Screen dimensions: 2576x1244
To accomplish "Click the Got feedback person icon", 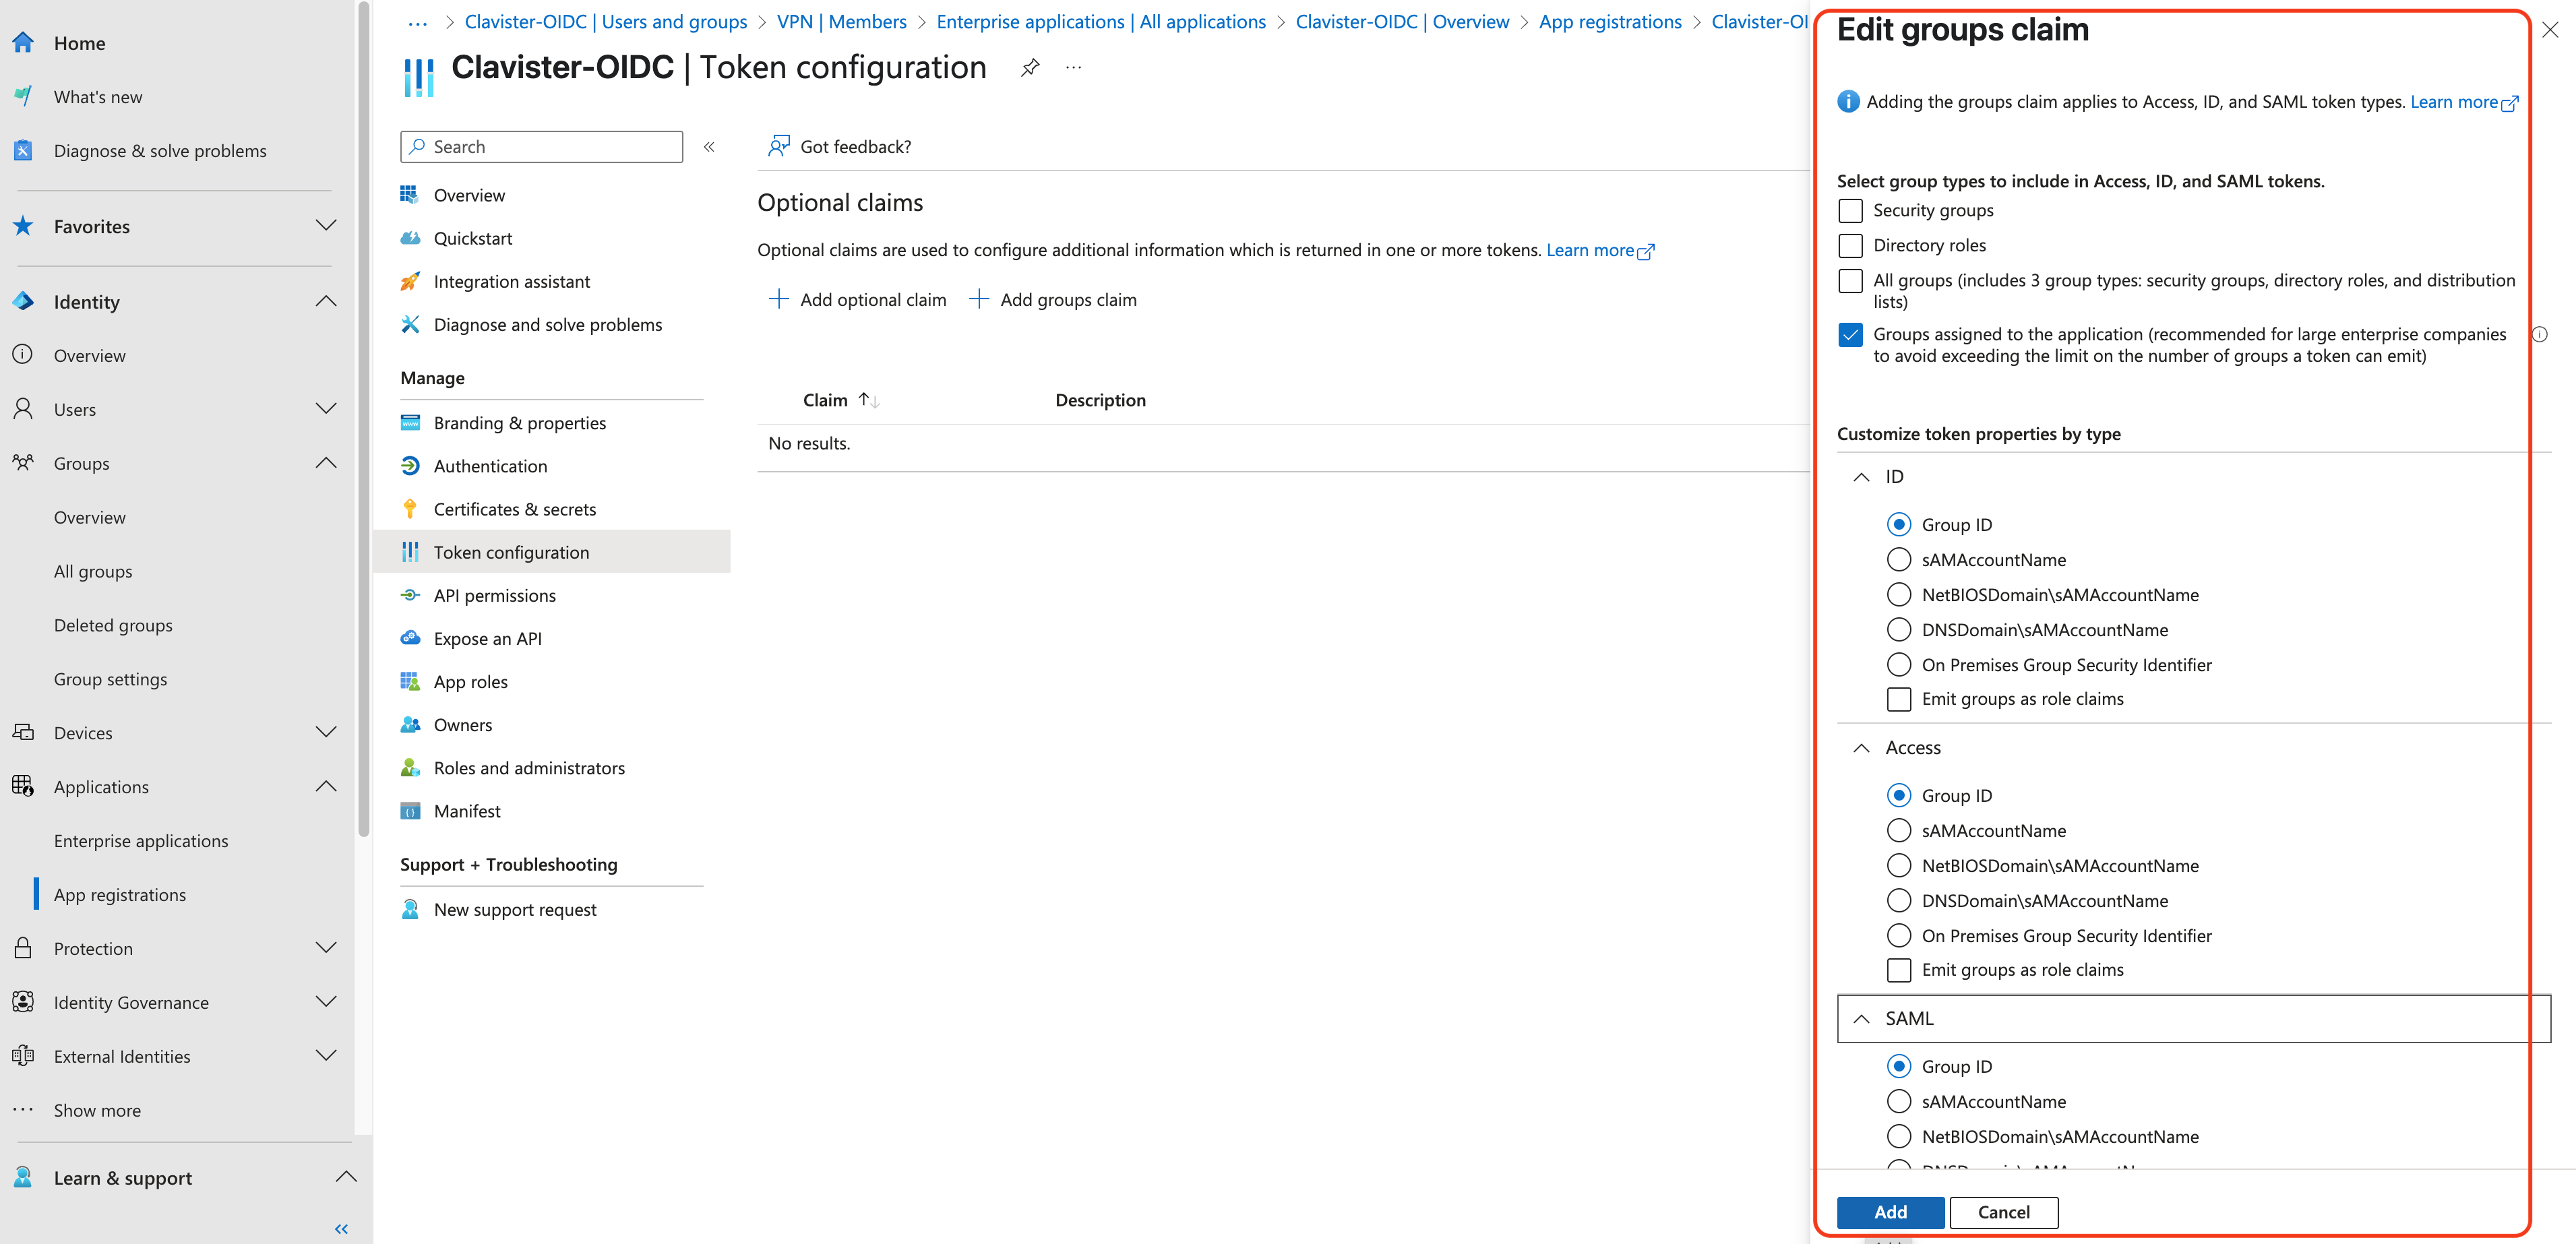I will pyautogui.click(x=778, y=146).
